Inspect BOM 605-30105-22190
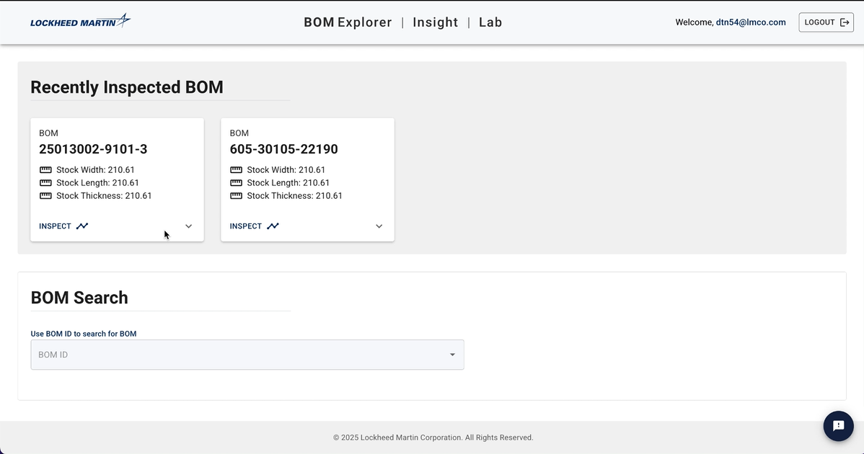The width and height of the screenshot is (864, 454). point(254,226)
